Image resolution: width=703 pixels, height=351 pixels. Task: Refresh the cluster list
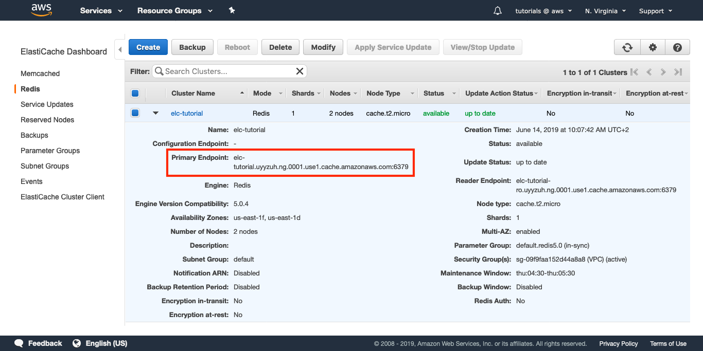pos(627,47)
